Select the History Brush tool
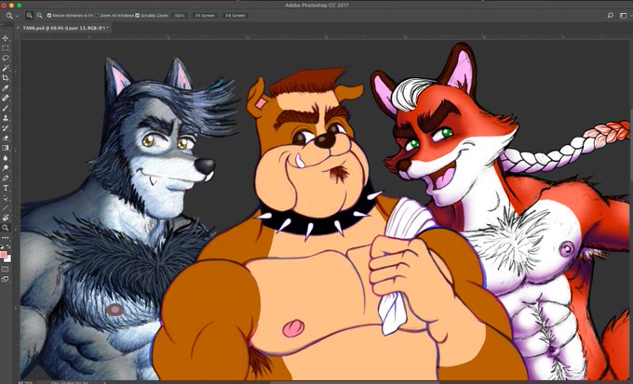 point(6,128)
